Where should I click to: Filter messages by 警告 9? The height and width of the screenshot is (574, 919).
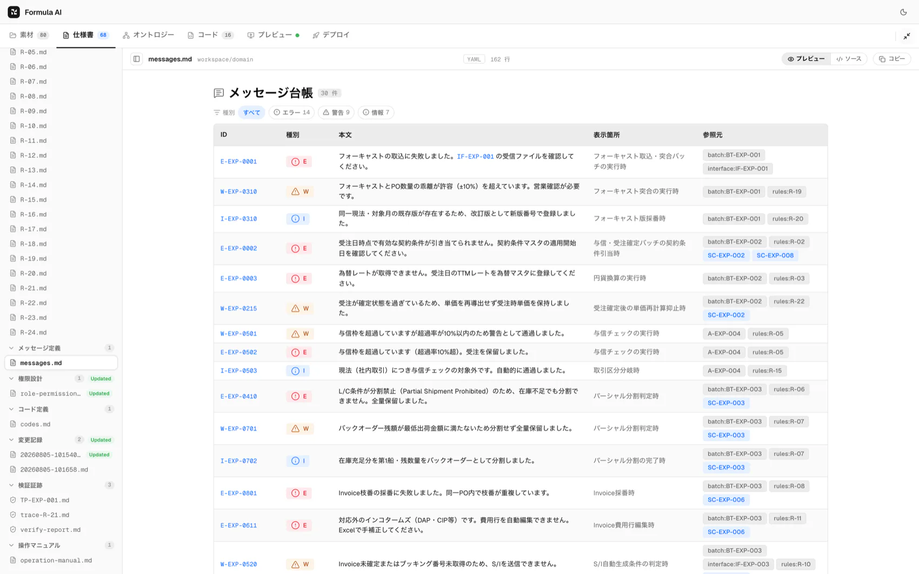coord(336,112)
